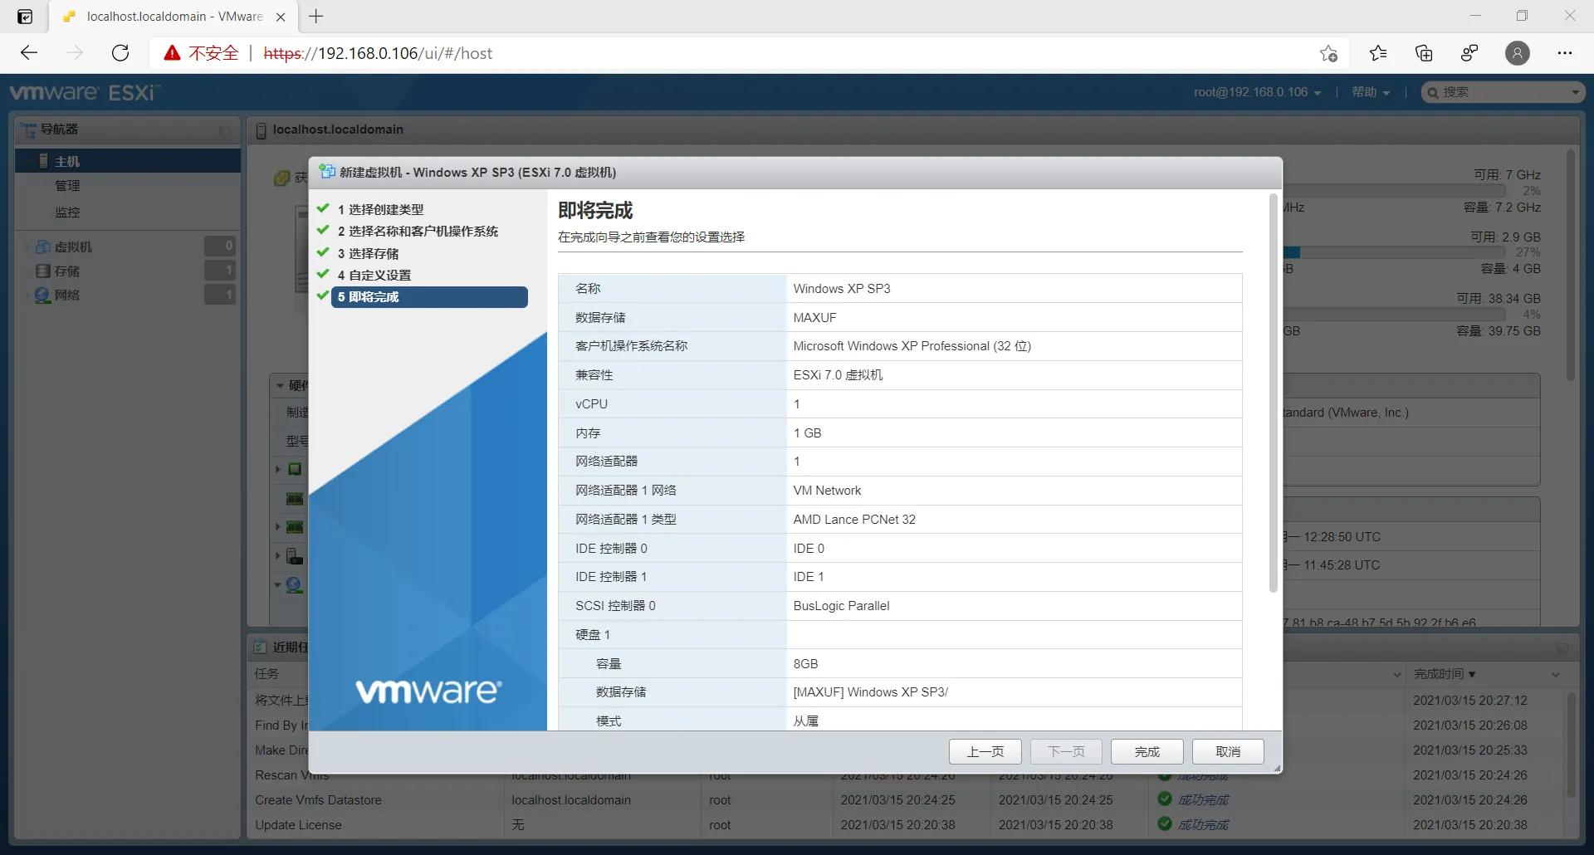Open 监控 under the host

click(67, 212)
